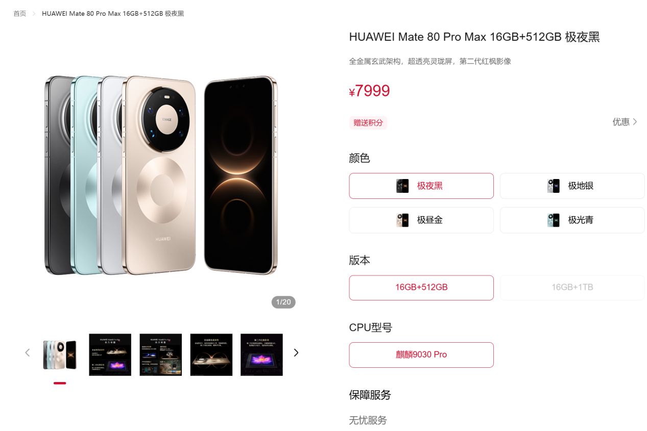Select the 极光青 color option

tap(572, 220)
